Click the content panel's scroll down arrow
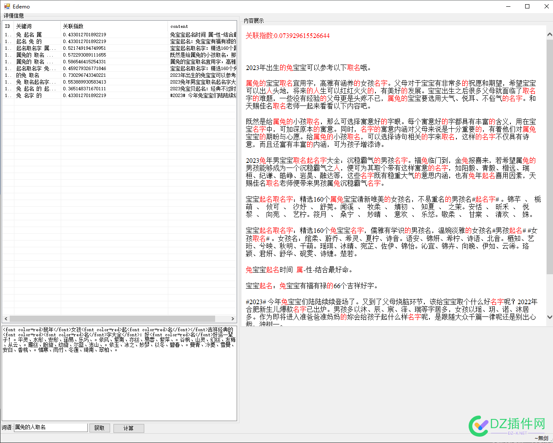The image size is (553, 443). click(549, 317)
